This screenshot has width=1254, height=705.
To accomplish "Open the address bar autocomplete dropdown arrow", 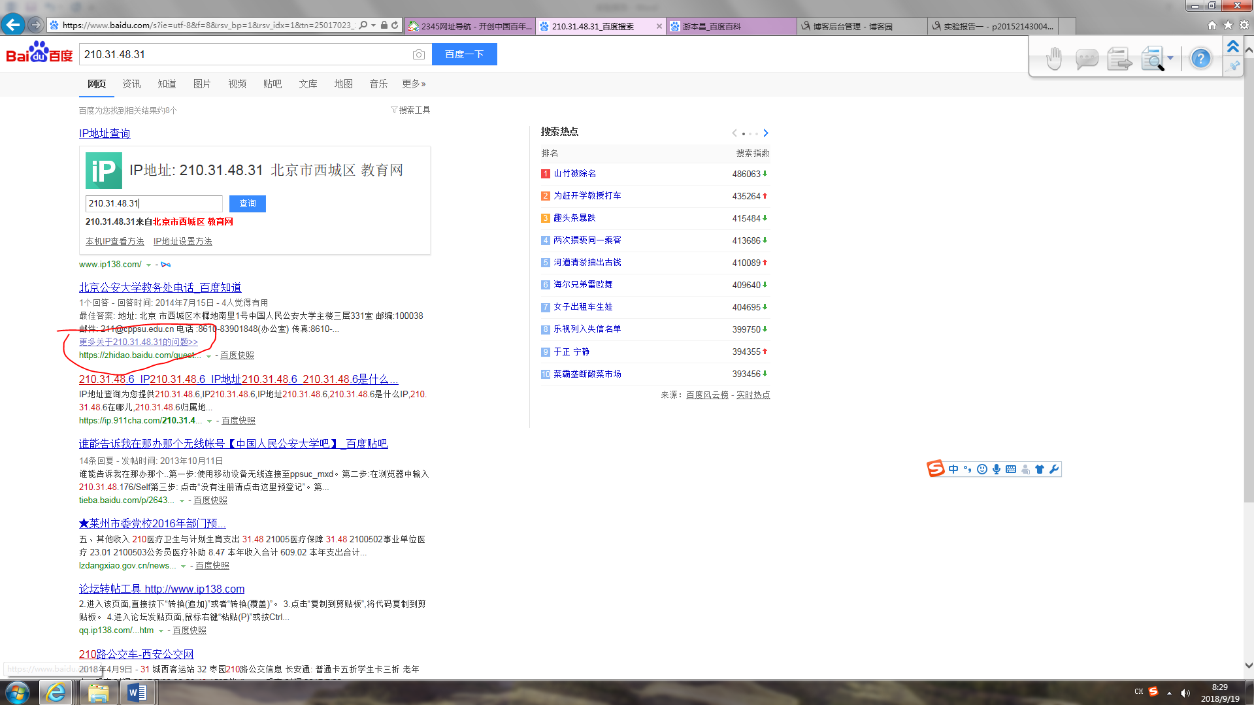I will tap(374, 25).
